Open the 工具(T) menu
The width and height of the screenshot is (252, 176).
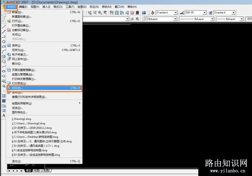pos(70,7)
